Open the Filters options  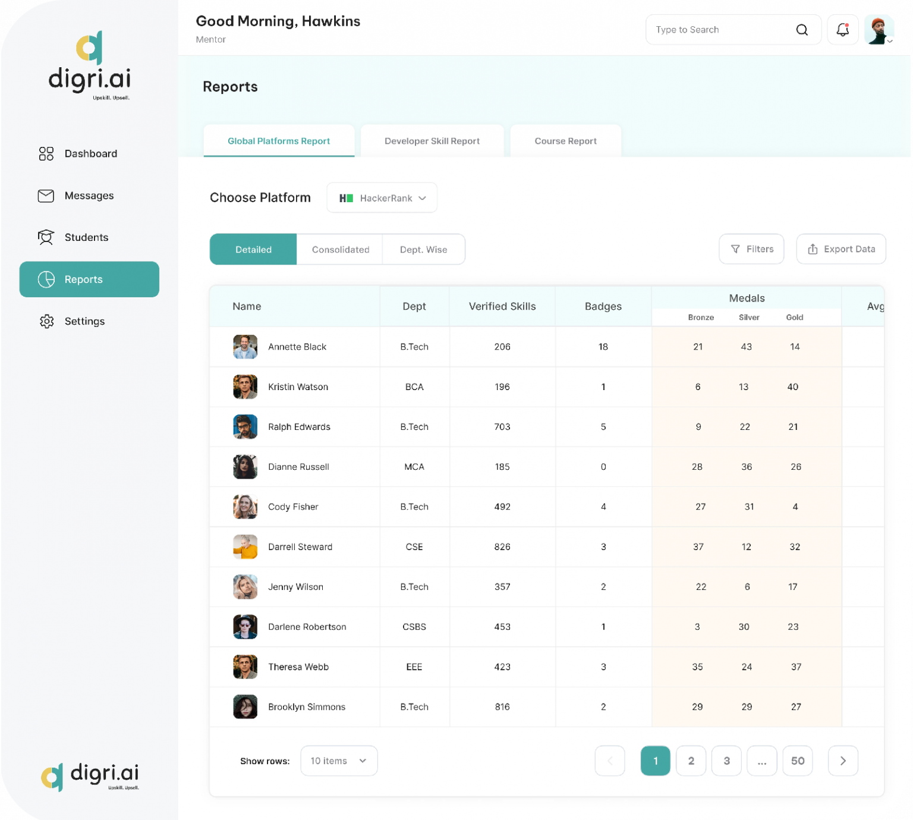[x=751, y=249]
